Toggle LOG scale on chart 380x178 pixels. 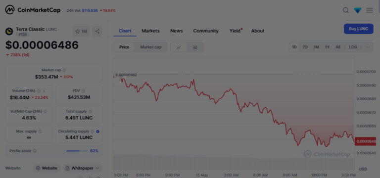pyautogui.click(x=353, y=47)
